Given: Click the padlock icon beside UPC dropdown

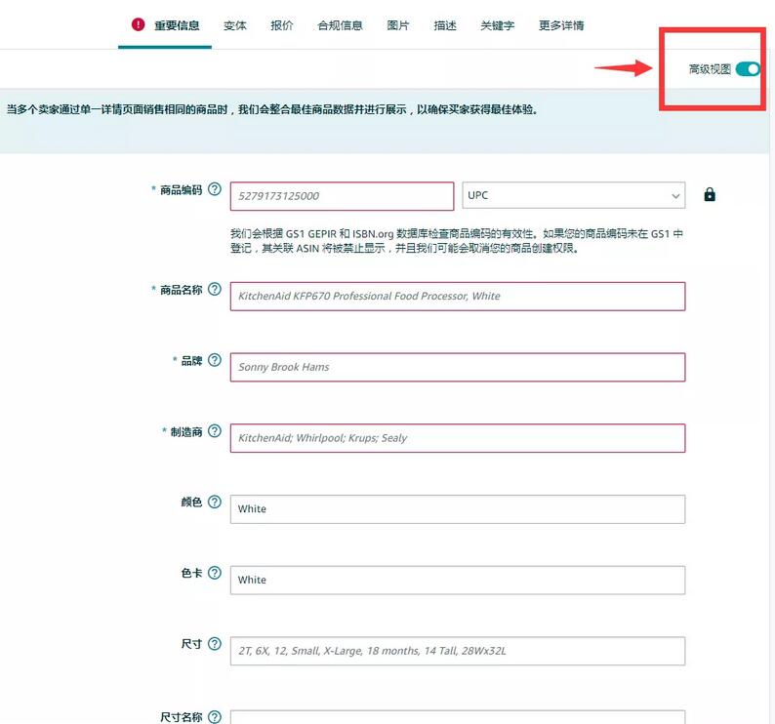Looking at the screenshot, I should pos(710,195).
